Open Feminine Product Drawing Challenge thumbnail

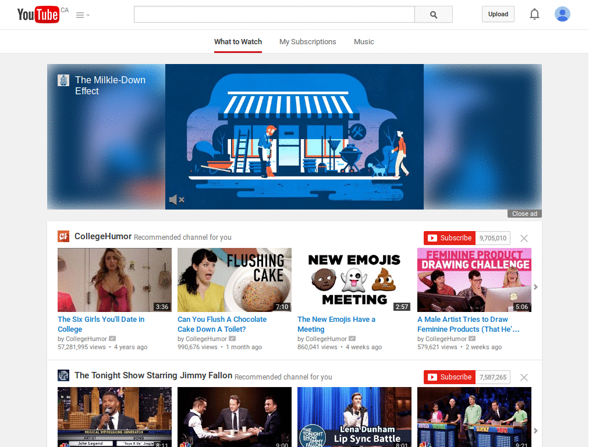click(x=474, y=280)
